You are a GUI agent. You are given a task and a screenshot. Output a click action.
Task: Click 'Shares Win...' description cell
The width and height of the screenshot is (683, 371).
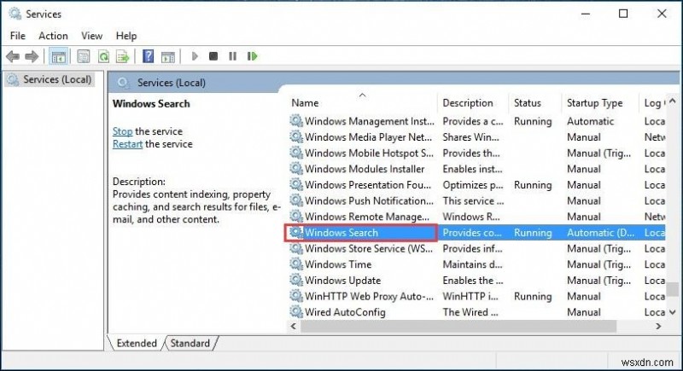[x=471, y=137]
